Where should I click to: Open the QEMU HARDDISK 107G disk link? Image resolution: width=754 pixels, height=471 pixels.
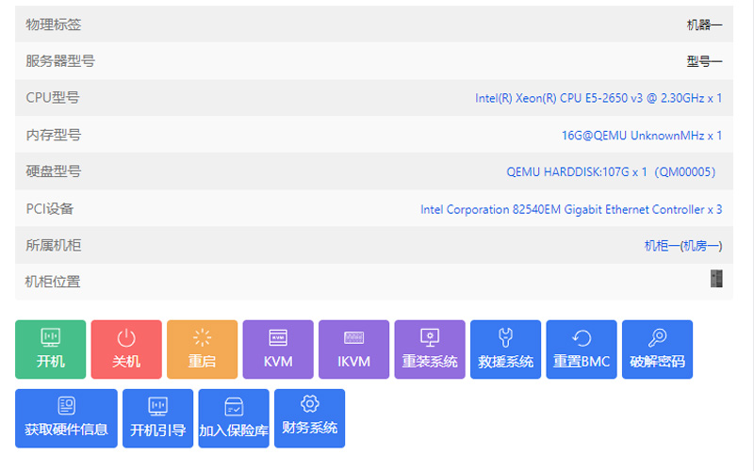coord(612,171)
